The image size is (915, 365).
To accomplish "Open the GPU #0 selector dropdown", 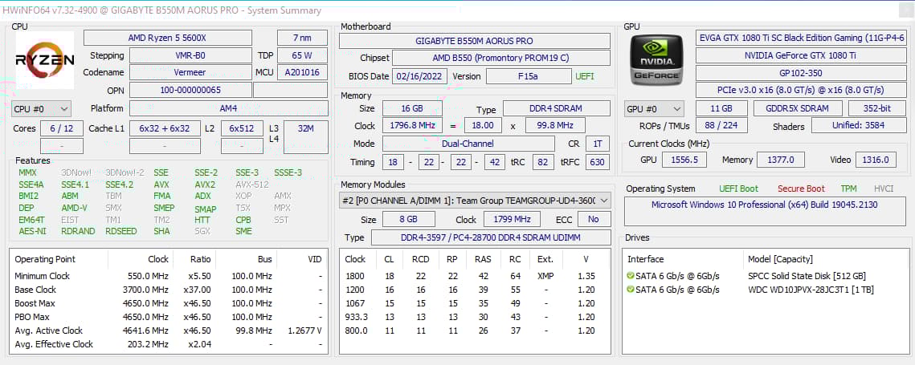I will click(x=654, y=108).
